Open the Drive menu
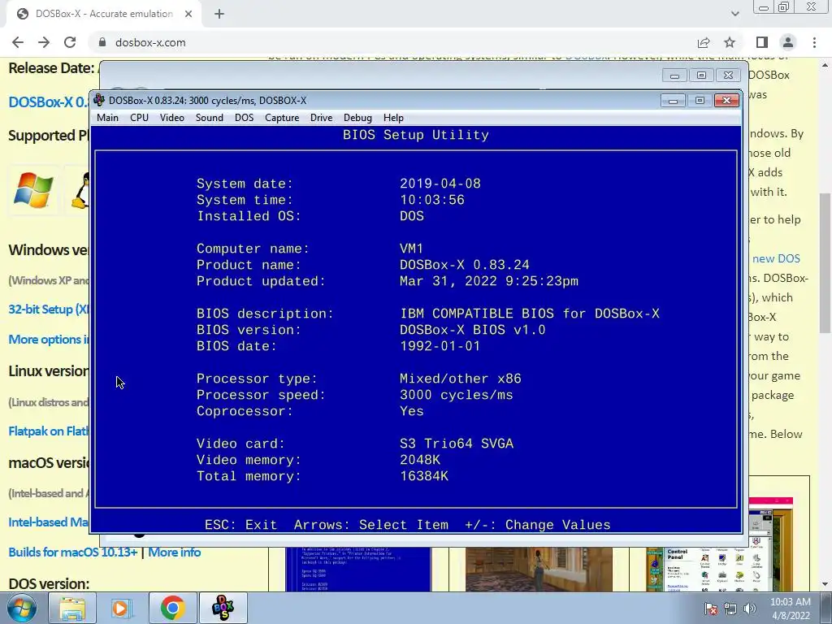This screenshot has width=832, height=624. tap(321, 118)
